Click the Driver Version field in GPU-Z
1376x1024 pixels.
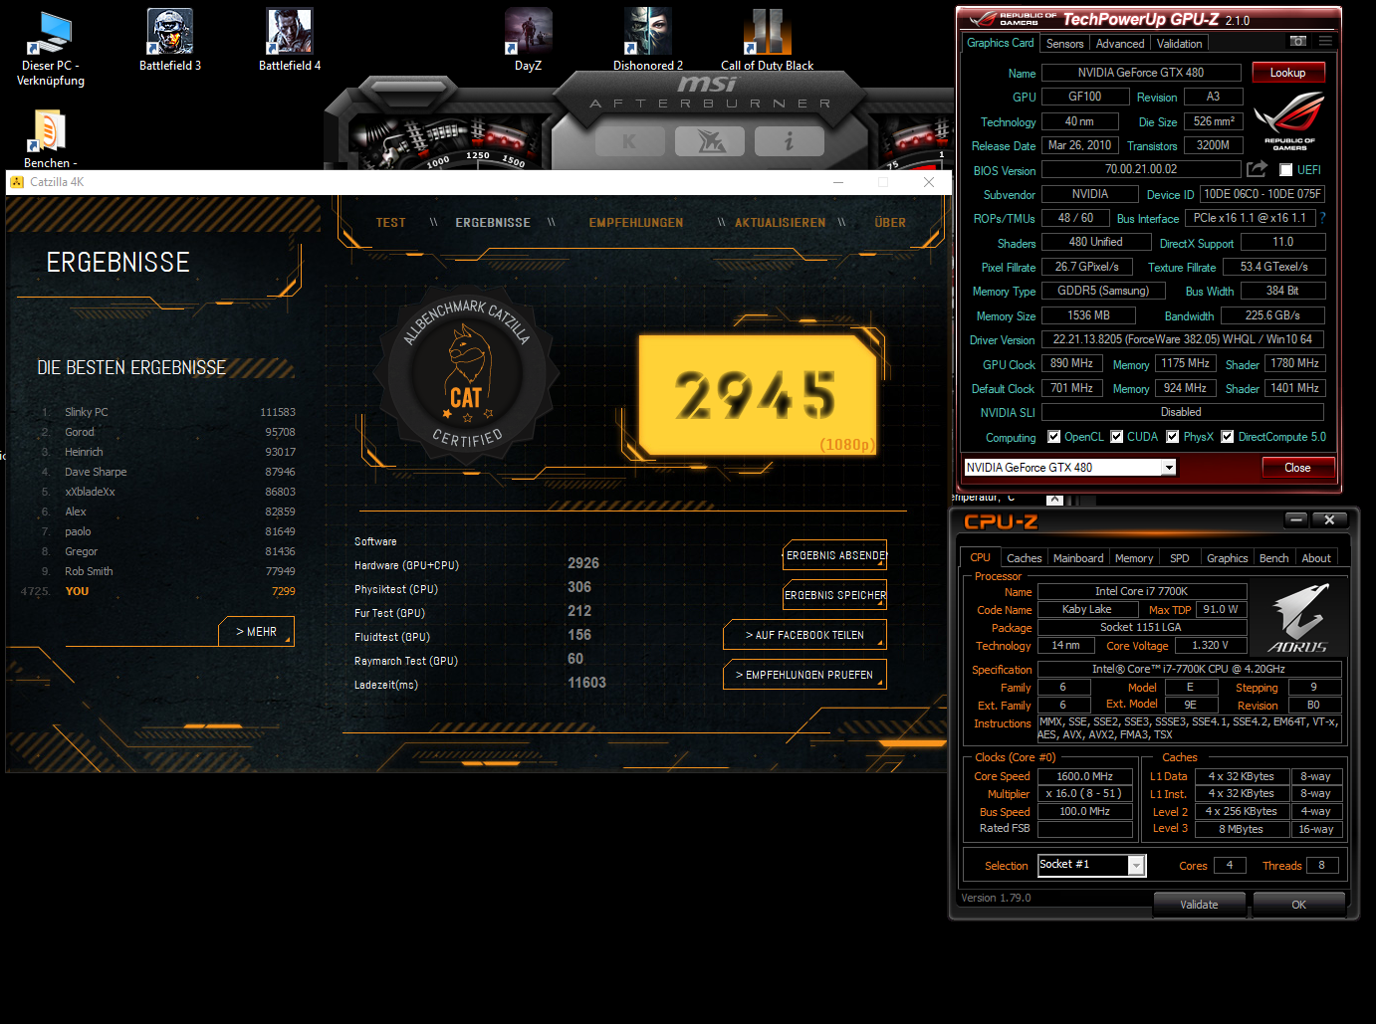(x=1182, y=339)
